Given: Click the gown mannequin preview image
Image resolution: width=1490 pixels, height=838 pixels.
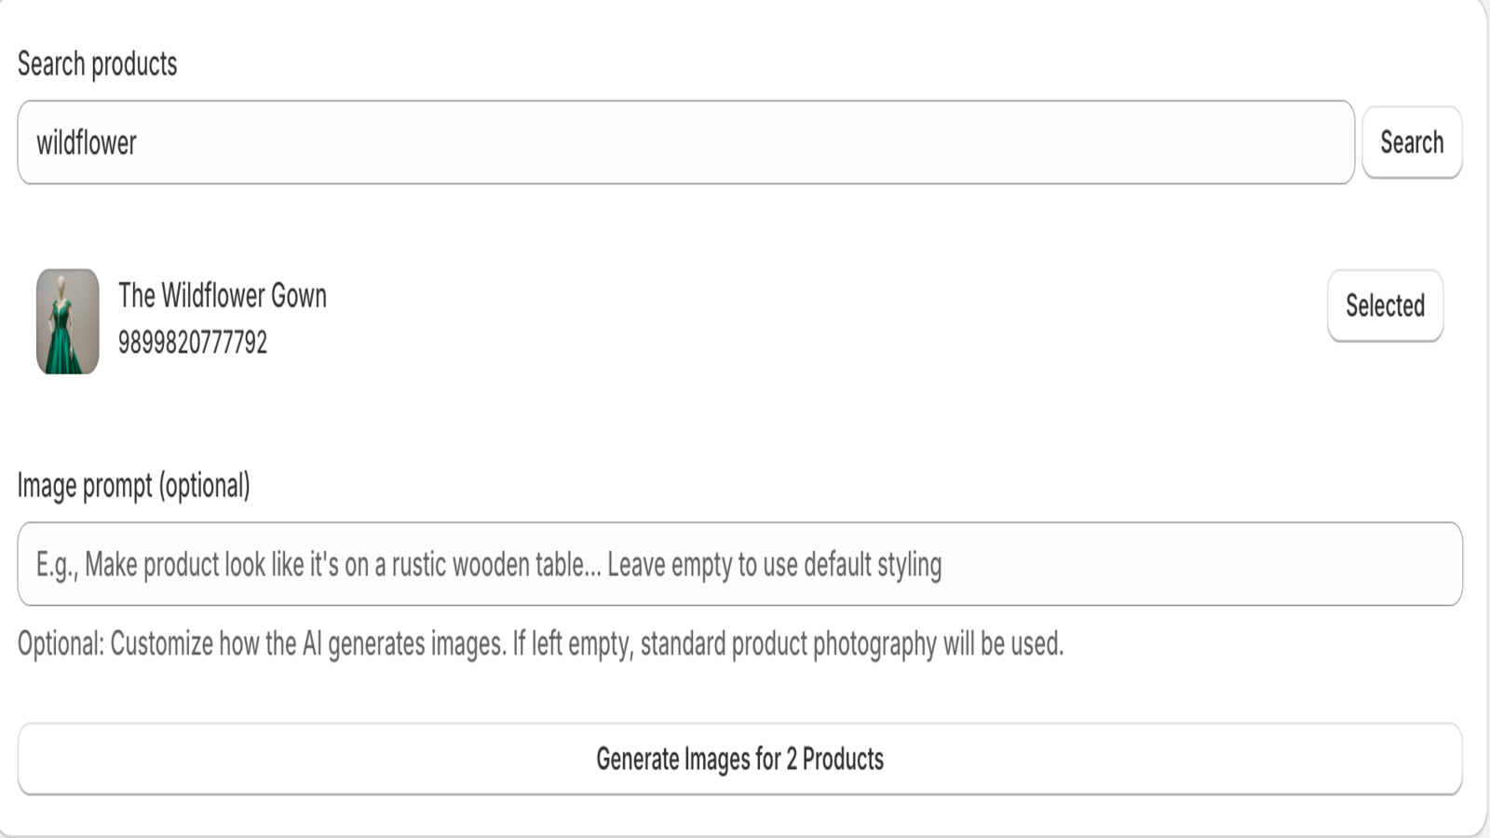Looking at the screenshot, I should pos(67,320).
